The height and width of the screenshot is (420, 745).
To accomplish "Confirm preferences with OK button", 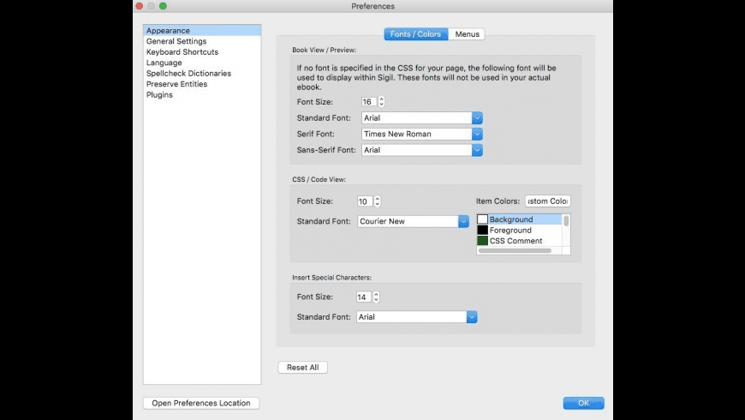I will pyautogui.click(x=583, y=403).
